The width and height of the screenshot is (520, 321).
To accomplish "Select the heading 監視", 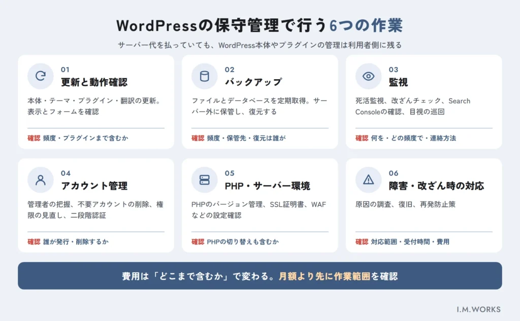I will [x=398, y=82].
